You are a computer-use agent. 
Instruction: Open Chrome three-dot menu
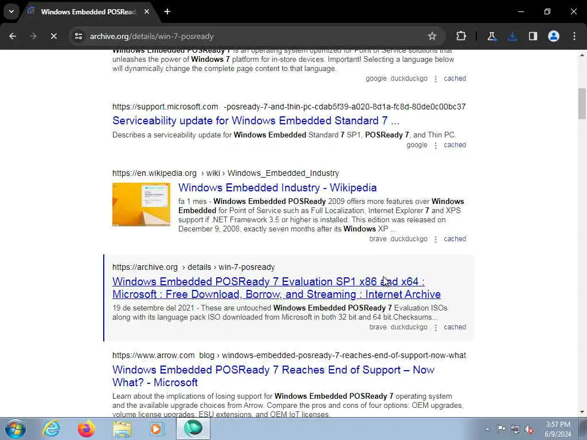[574, 36]
